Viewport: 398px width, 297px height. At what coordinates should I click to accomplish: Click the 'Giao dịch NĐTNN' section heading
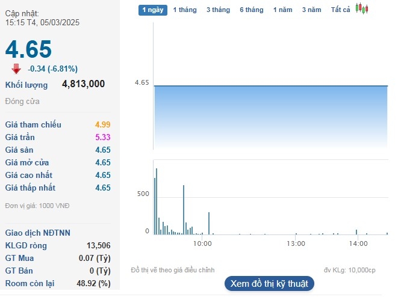[37, 233]
